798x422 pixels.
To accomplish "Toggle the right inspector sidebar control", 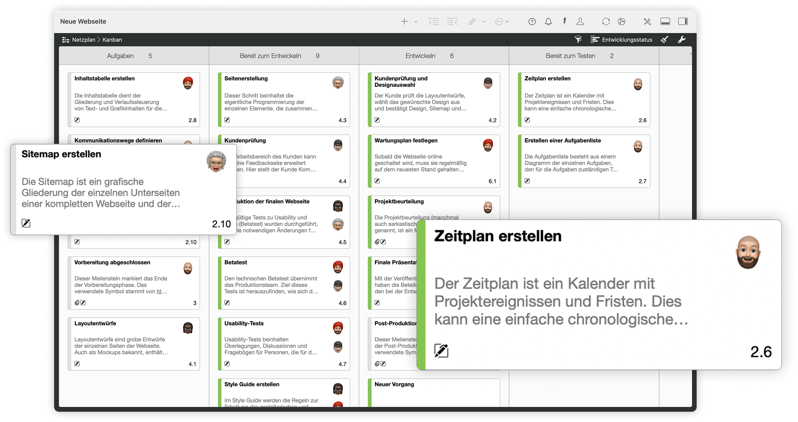I will pyautogui.click(x=684, y=21).
